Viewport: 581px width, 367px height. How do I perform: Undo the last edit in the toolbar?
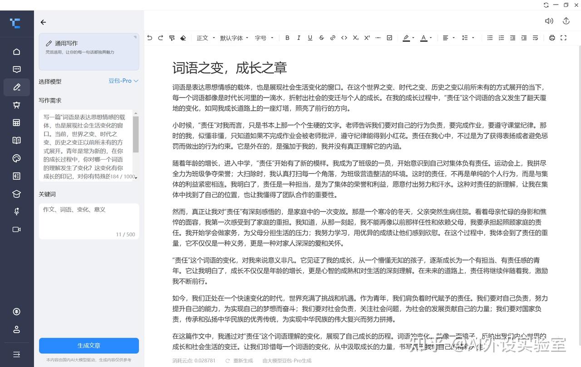[149, 38]
